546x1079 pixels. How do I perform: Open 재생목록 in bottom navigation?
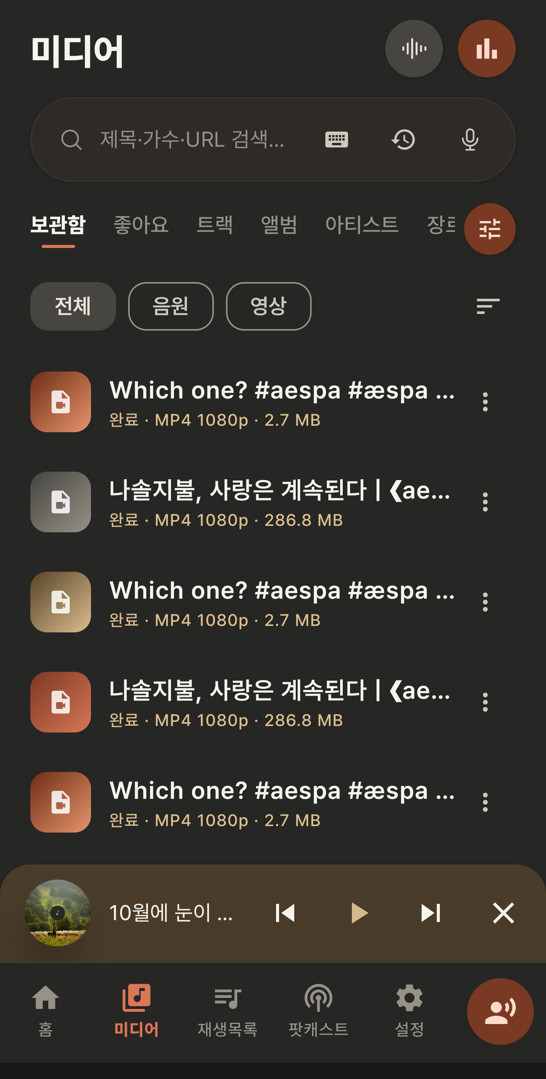[x=227, y=1011]
